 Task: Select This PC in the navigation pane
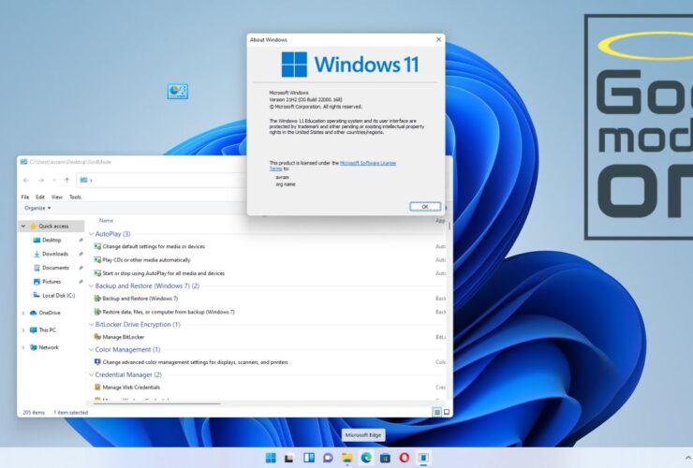point(47,330)
